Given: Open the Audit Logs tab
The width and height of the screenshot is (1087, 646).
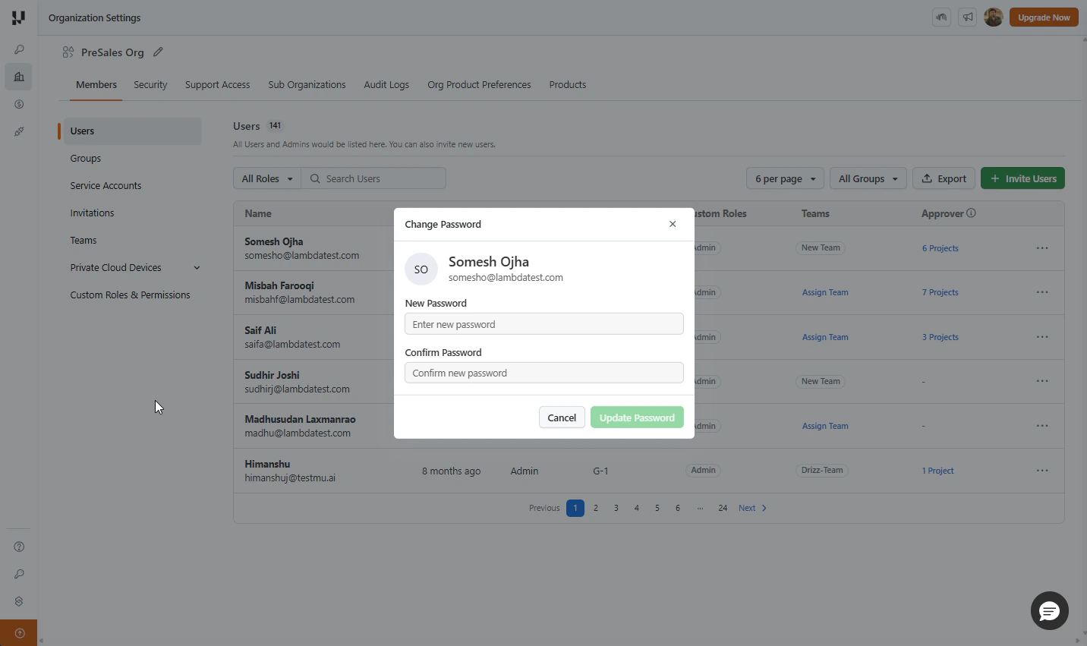Looking at the screenshot, I should [x=386, y=85].
